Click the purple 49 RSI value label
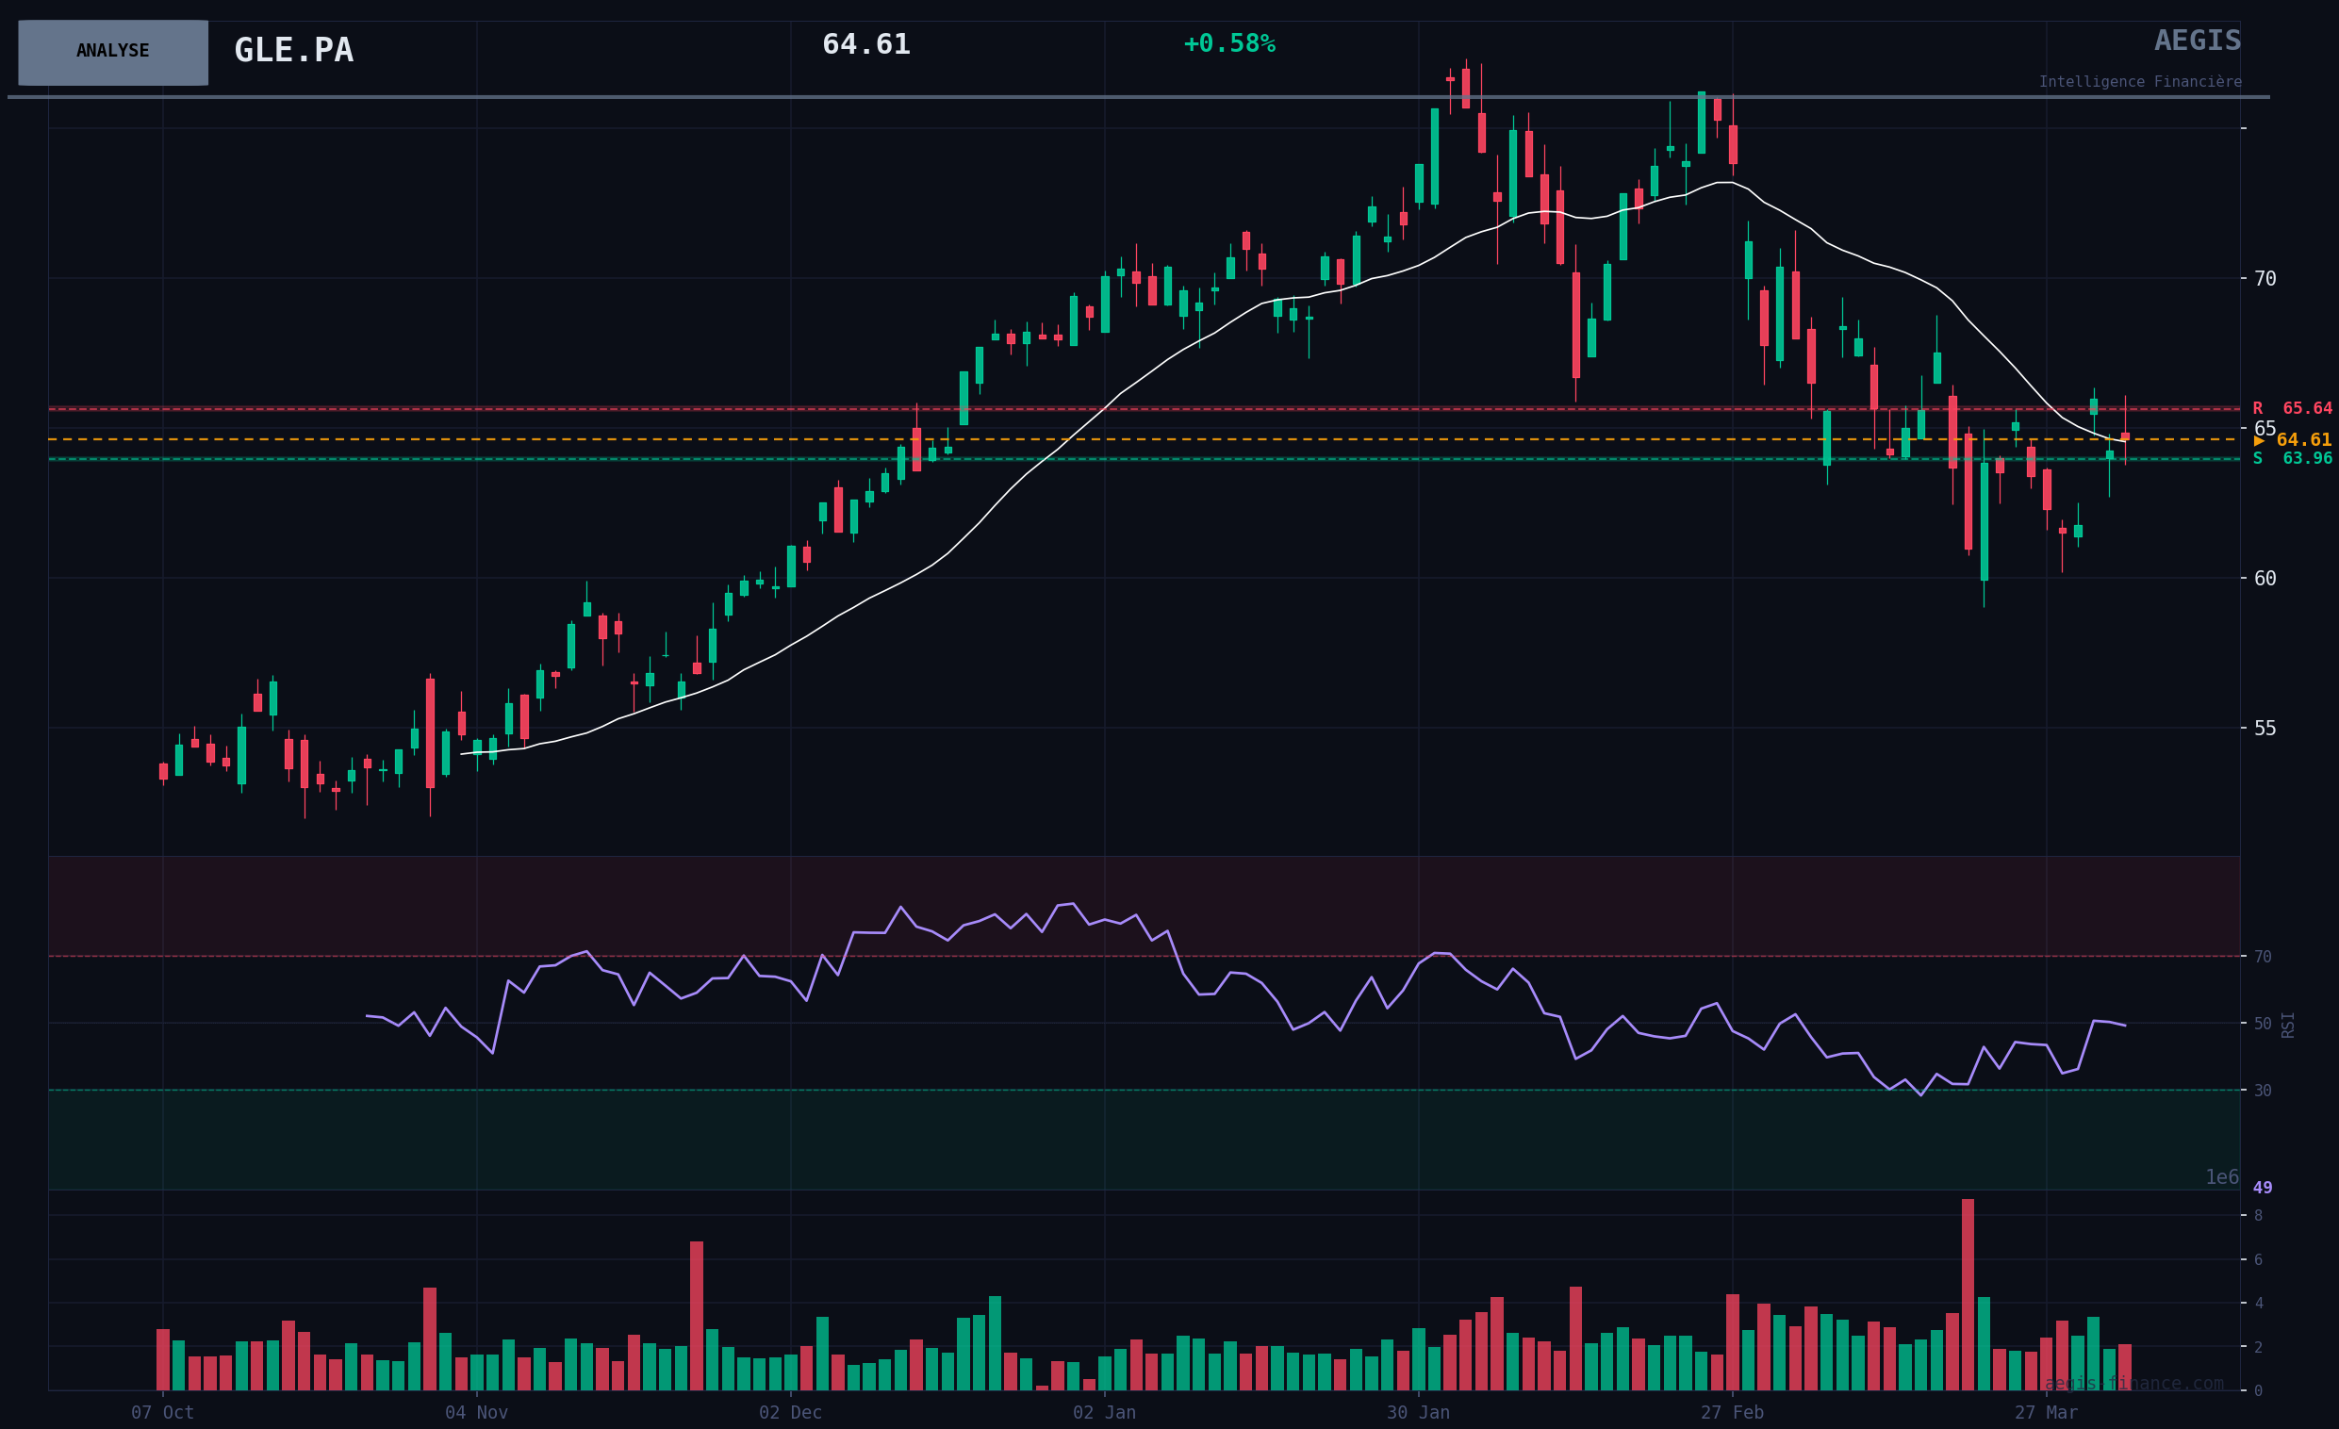The height and width of the screenshot is (1429, 2339). coord(2262,1187)
